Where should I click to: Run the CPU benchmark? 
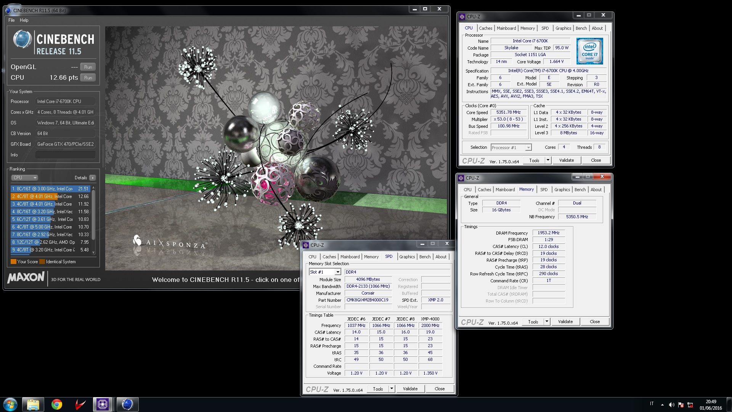88,78
